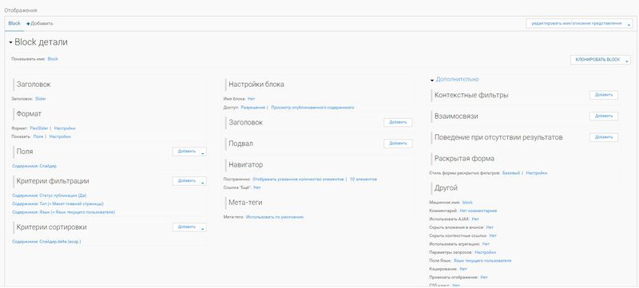Open Настройки for exposed form style
The image size is (639, 288).
coord(537,173)
